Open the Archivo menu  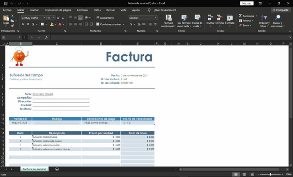pyautogui.click(x=7, y=10)
